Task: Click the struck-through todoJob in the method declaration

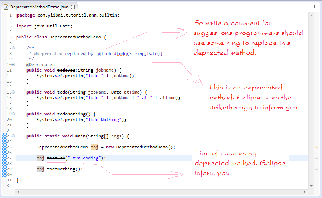Action: 66,70
